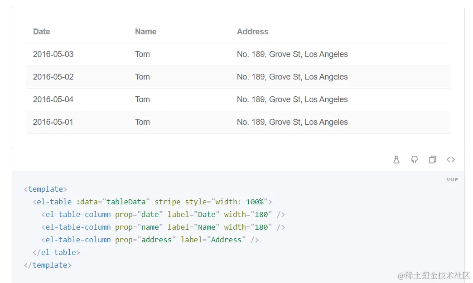Viewport: 473px width, 283px height.
Task: Click the prop="address" column code line
Action: 150,240
